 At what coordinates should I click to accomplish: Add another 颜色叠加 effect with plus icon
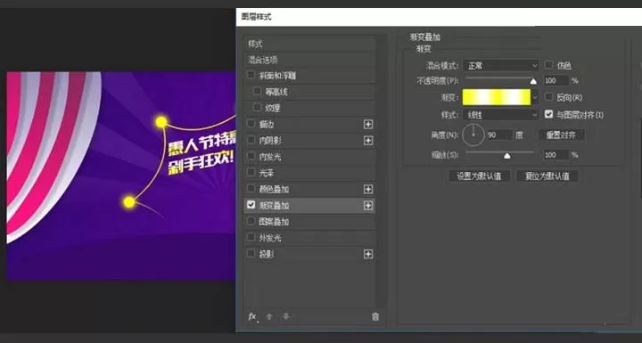[x=368, y=189]
